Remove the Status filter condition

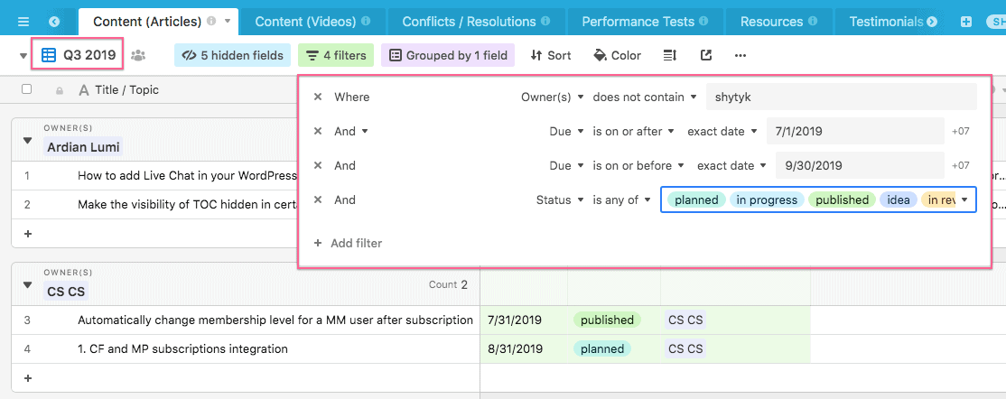tap(317, 199)
